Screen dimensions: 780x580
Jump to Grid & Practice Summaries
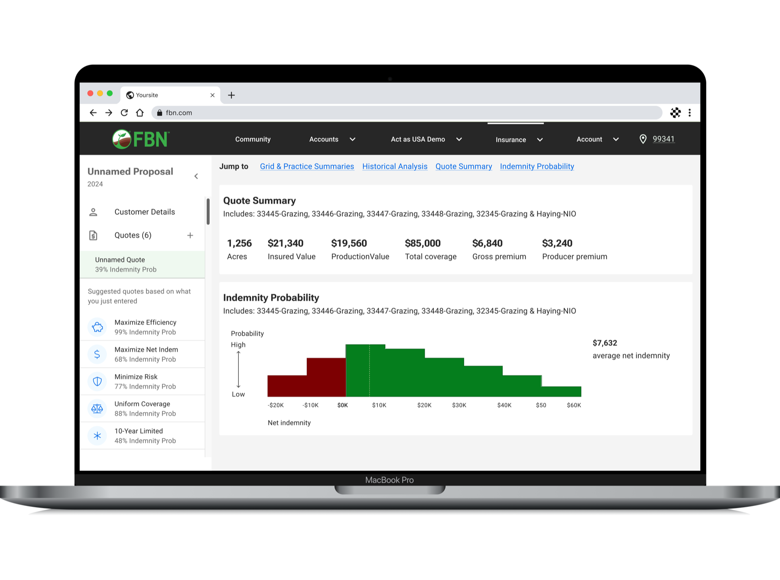[x=307, y=167]
